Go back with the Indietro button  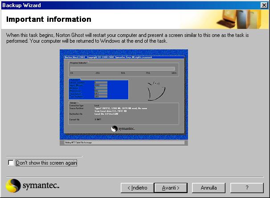(137, 188)
